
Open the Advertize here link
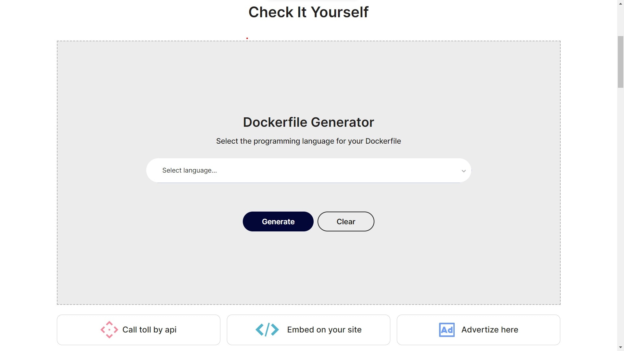tap(489, 330)
